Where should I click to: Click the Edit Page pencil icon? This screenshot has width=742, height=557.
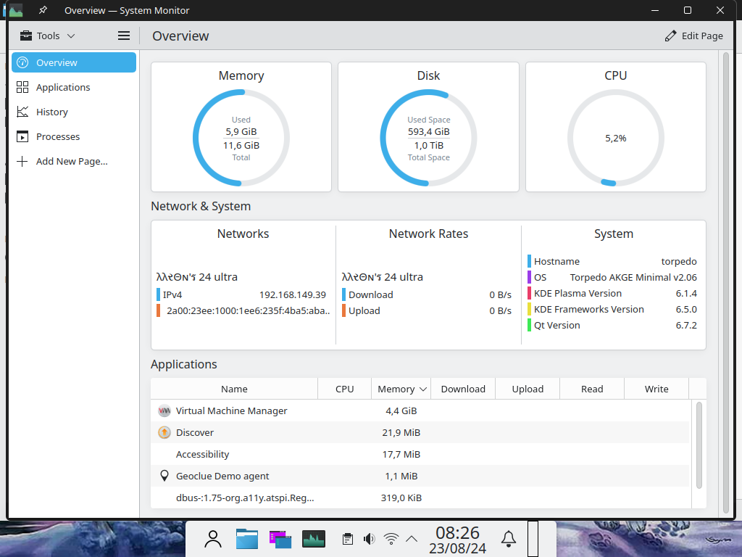pyautogui.click(x=670, y=36)
